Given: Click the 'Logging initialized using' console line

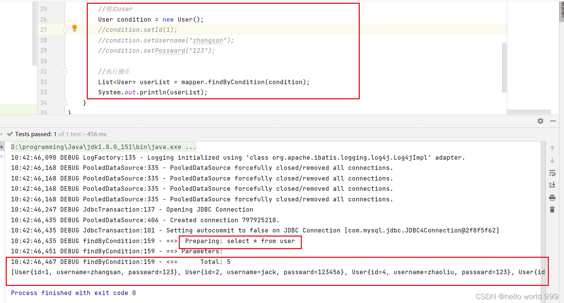Looking at the screenshot, I should click(238, 157).
